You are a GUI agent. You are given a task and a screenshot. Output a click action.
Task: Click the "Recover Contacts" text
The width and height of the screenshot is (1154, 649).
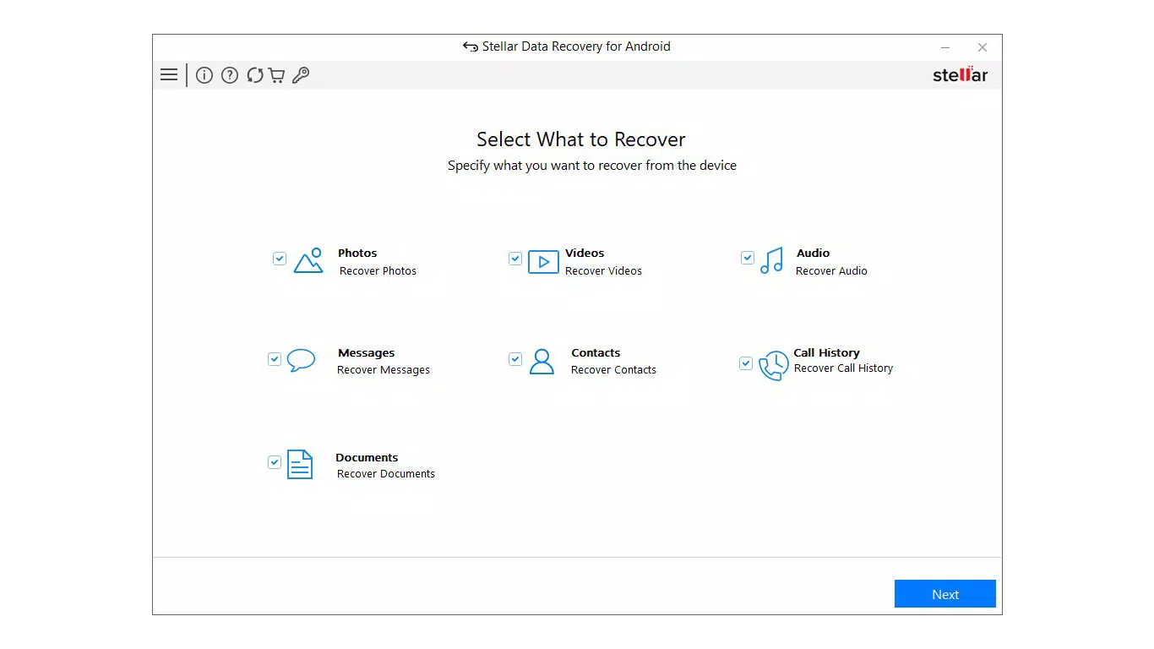[613, 370]
